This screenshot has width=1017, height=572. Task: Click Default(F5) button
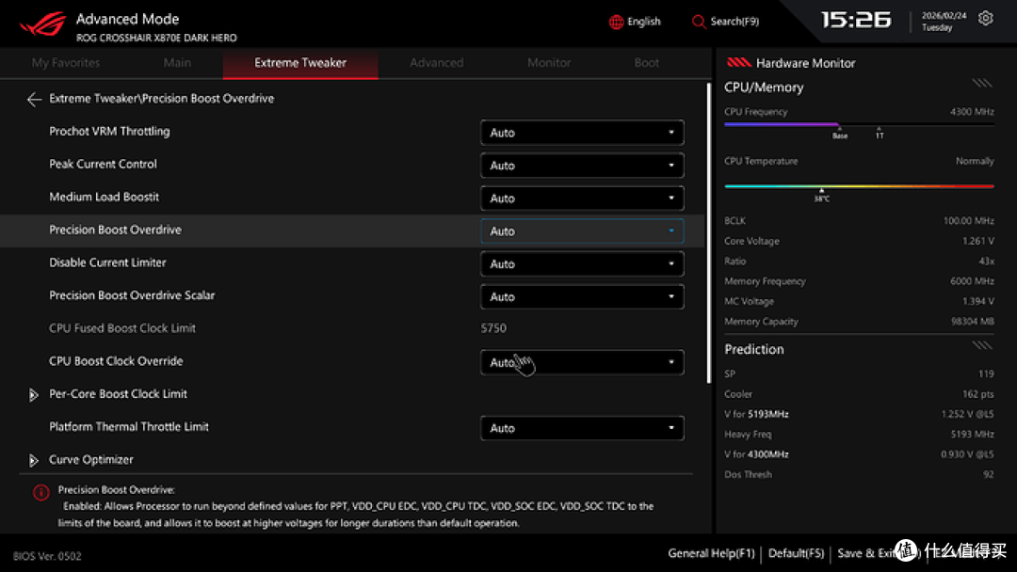pos(796,553)
